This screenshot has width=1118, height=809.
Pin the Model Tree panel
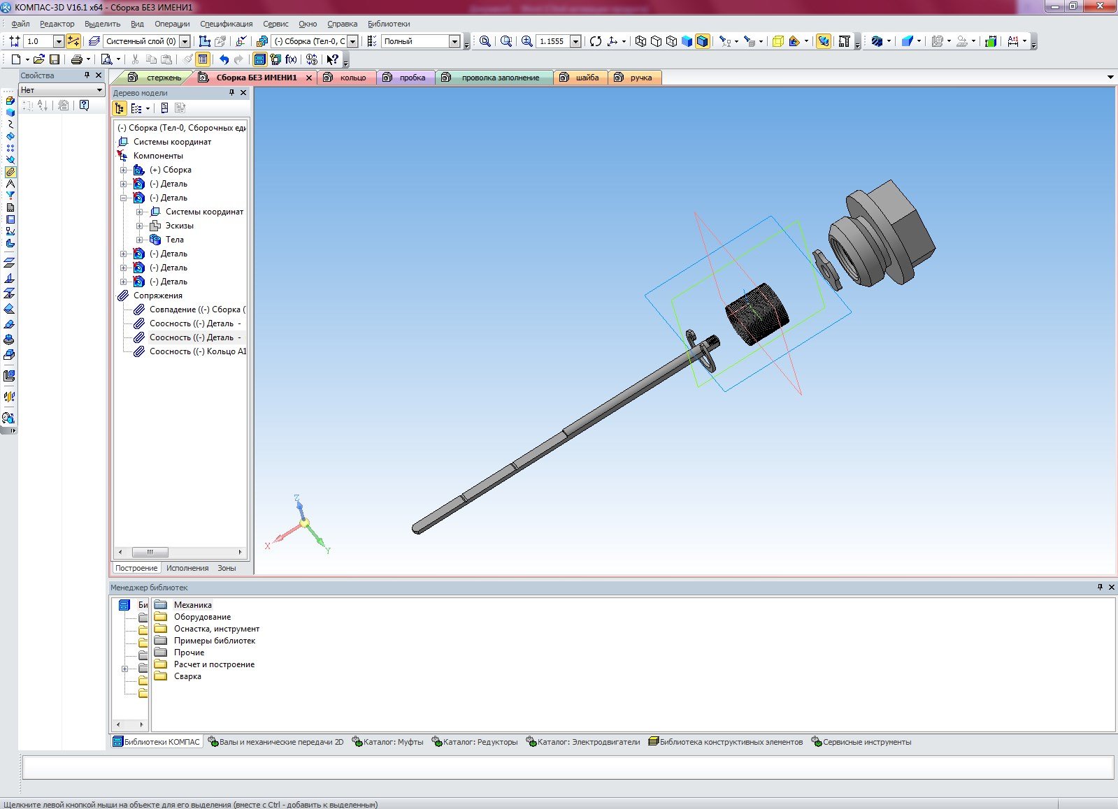pos(231,93)
